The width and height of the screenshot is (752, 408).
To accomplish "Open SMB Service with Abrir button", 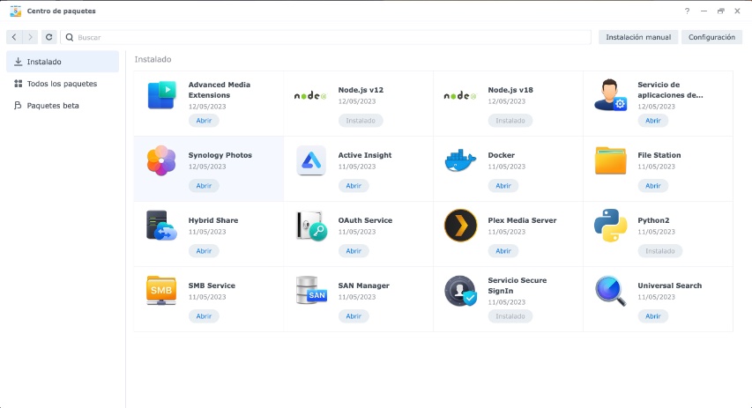I will (204, 316).
